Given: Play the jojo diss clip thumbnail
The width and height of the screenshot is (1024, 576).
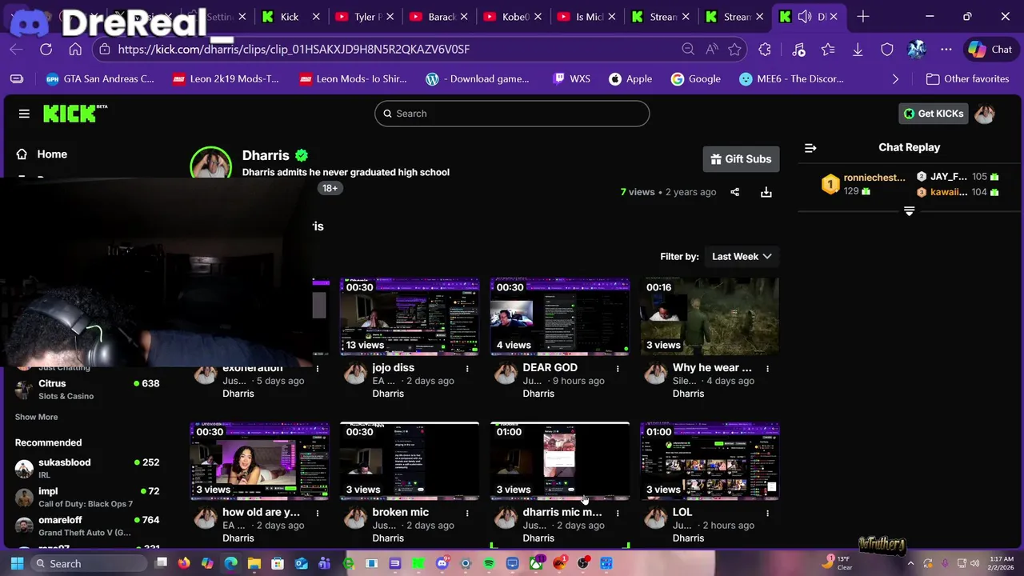Looking at the screenshot, I should tap(410, 317).
